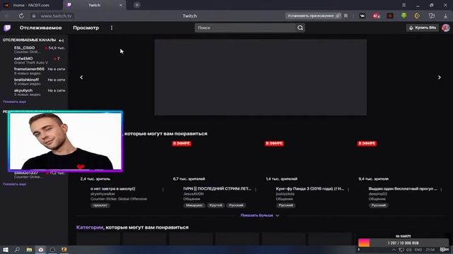Switch to Home - FACEIT.com browser tab
The height and width of the screenshot is (254, 453).
(x=31, y=5)
